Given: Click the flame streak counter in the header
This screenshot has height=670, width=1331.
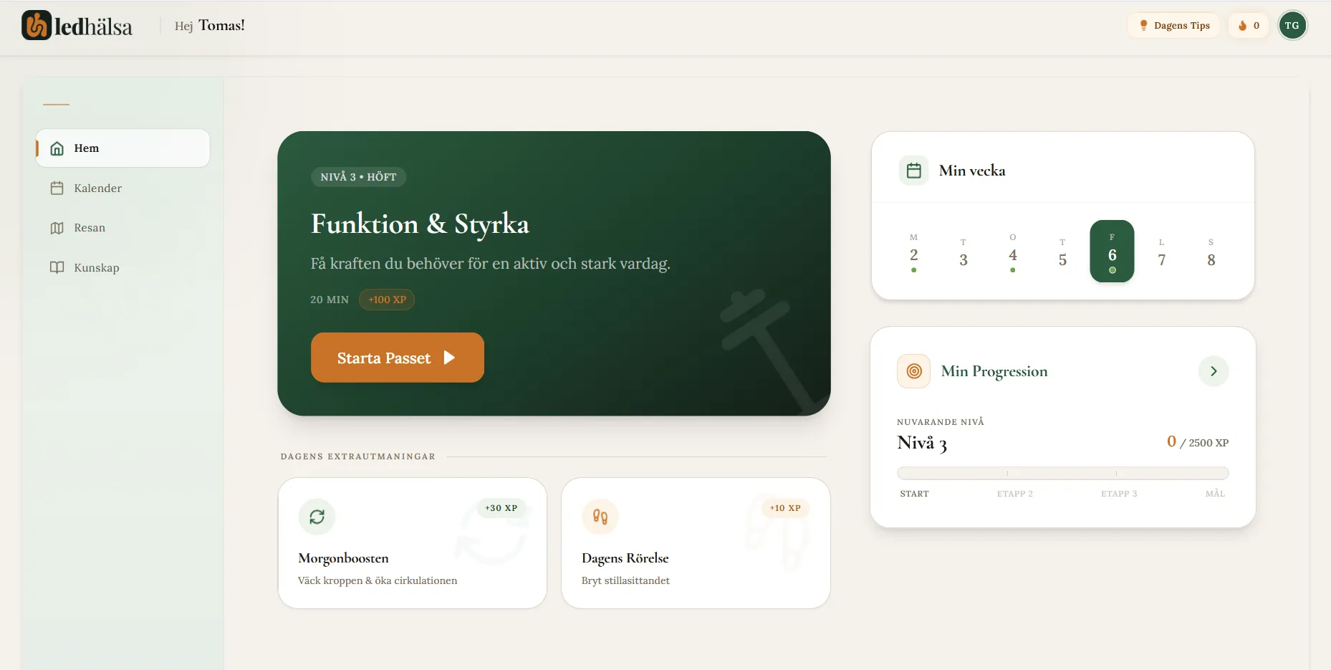Looking at the screenshot, I should coord(1248,25).
